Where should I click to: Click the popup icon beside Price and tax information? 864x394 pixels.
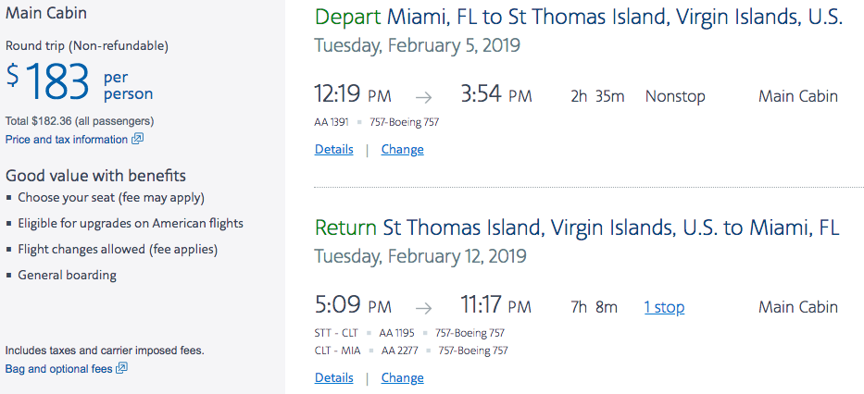coord(137,140)
